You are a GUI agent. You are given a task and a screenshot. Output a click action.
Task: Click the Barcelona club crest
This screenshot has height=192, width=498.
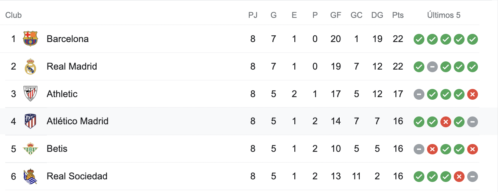coord(30,39)
